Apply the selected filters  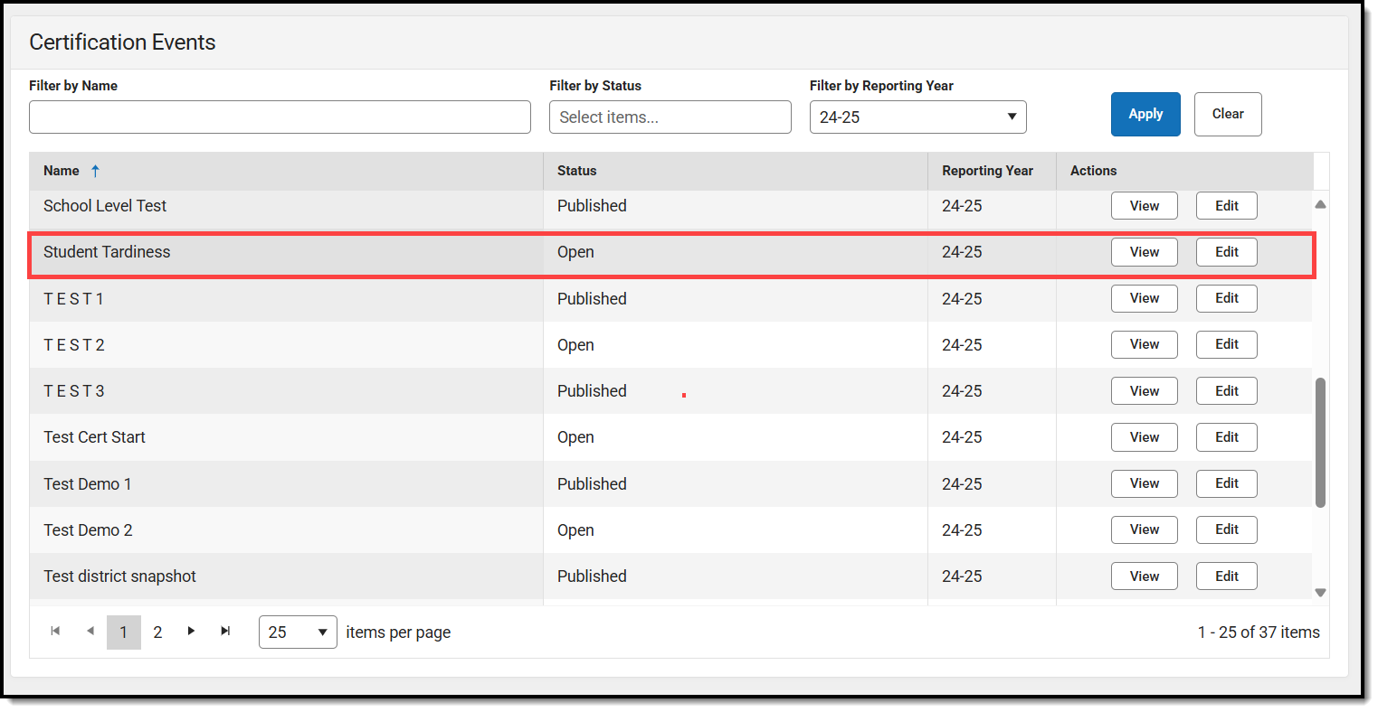[1145, 115]
